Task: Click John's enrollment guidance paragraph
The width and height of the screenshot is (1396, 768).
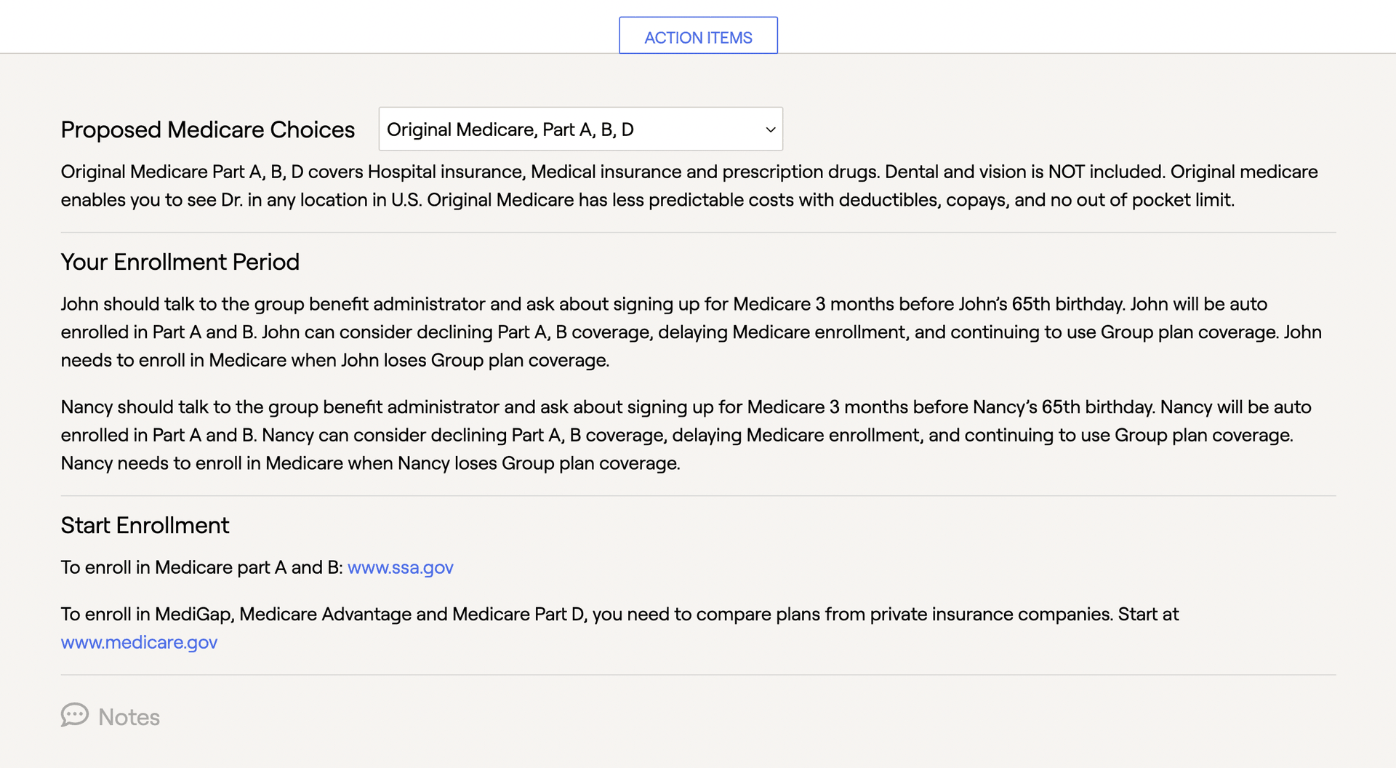Action: pyautogui.click(x=691, y=332)
